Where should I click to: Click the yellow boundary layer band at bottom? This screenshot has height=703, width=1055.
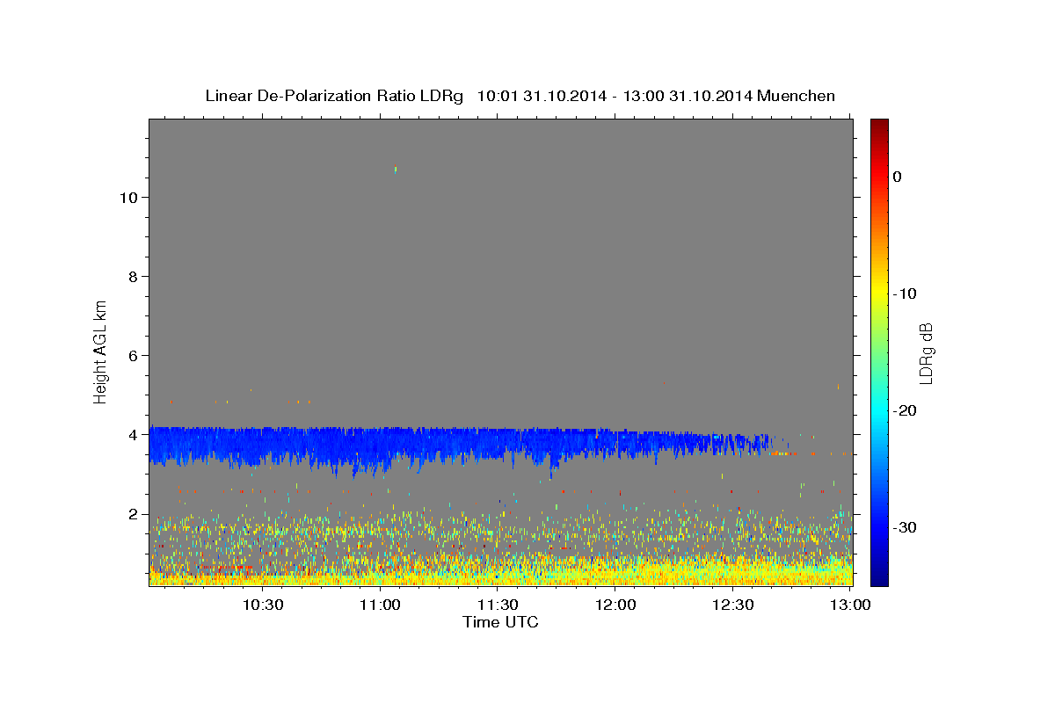pos(500,573)
